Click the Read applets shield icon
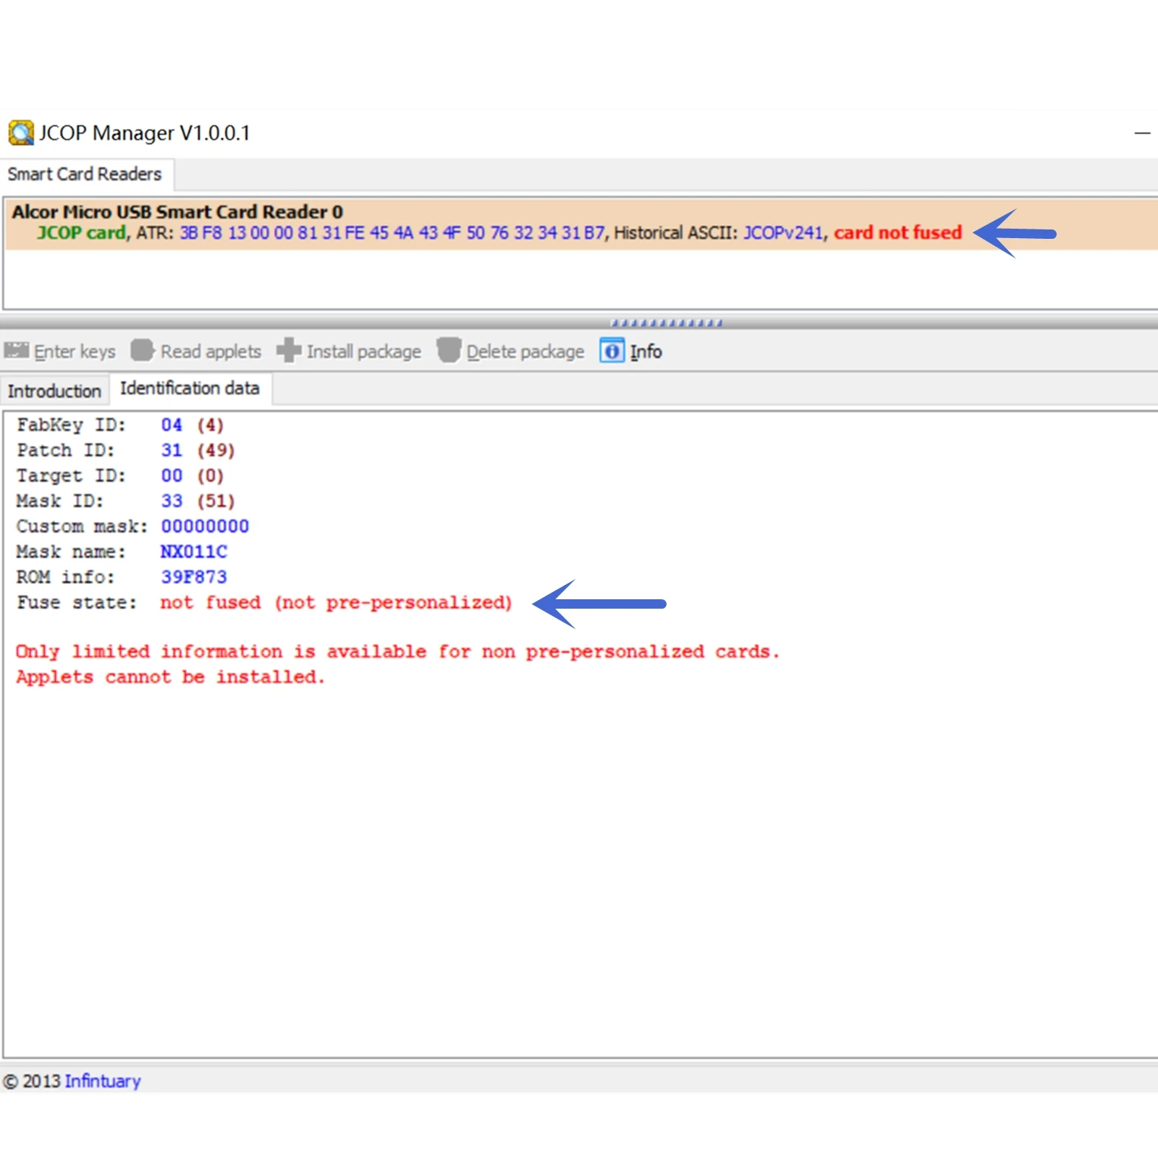The height and width of the screenshot is (1158, 1158). 142,351
